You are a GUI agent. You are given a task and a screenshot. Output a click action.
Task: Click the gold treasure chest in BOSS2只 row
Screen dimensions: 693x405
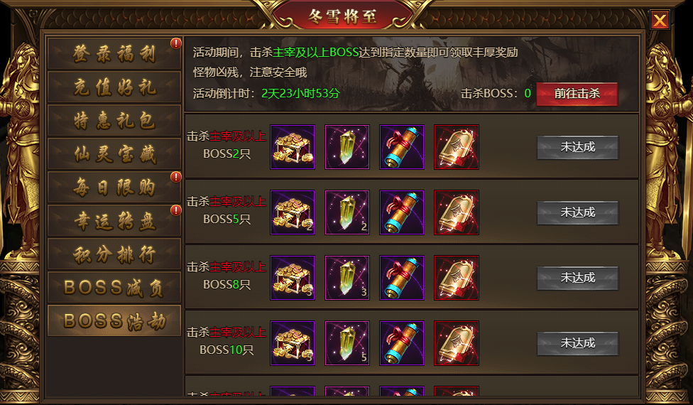click(x=293, y=147)
